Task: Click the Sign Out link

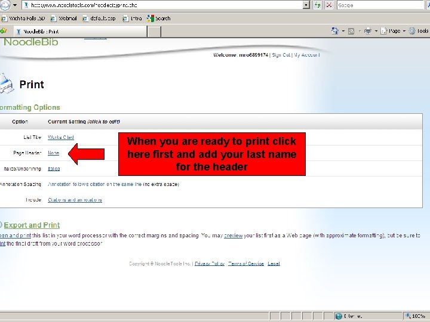Action: tap(281, 55)
